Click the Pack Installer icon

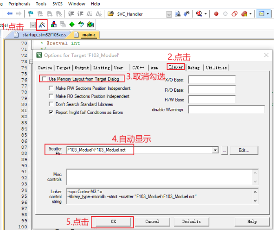pyautogui.click(x=90, y=25)
